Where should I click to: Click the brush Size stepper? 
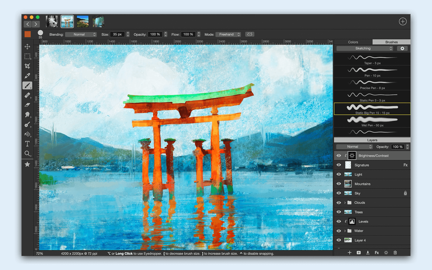[x=128, y=35]
